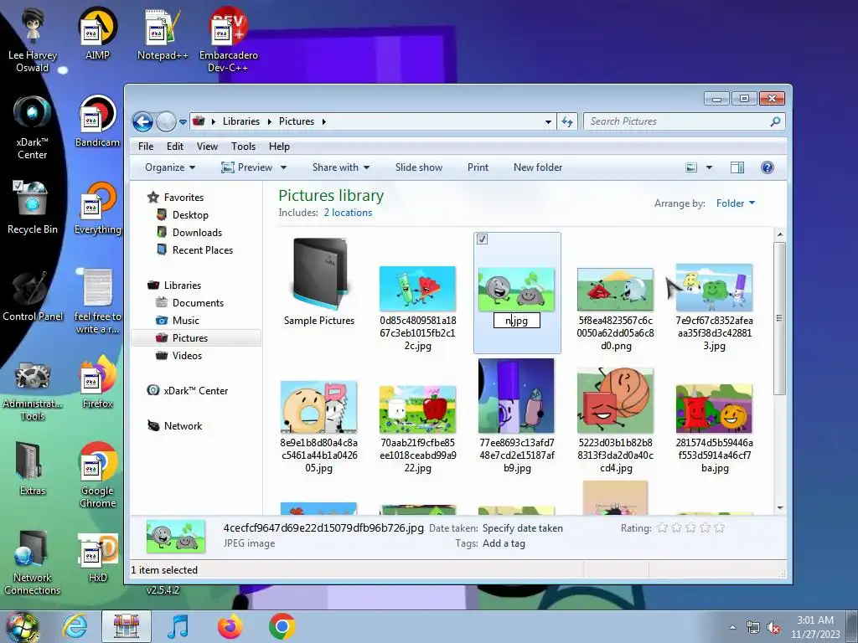
Task: Click the Print toolbar button
Action: coord(478,167)
